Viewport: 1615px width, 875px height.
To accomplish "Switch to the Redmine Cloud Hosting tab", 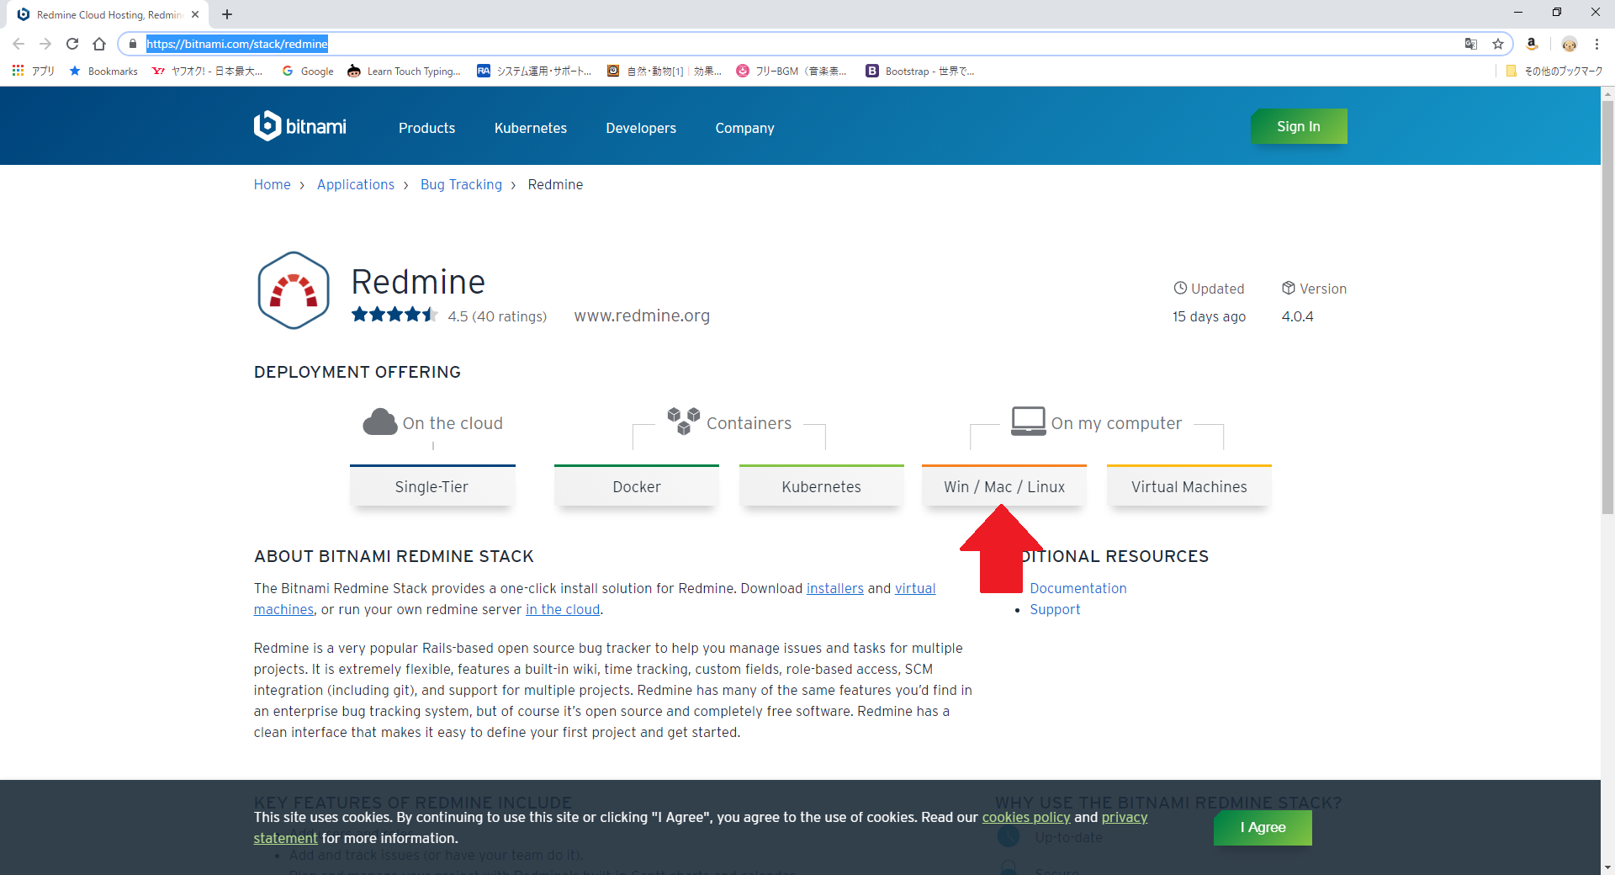I will pyautogui.click(x=101, y=14).
